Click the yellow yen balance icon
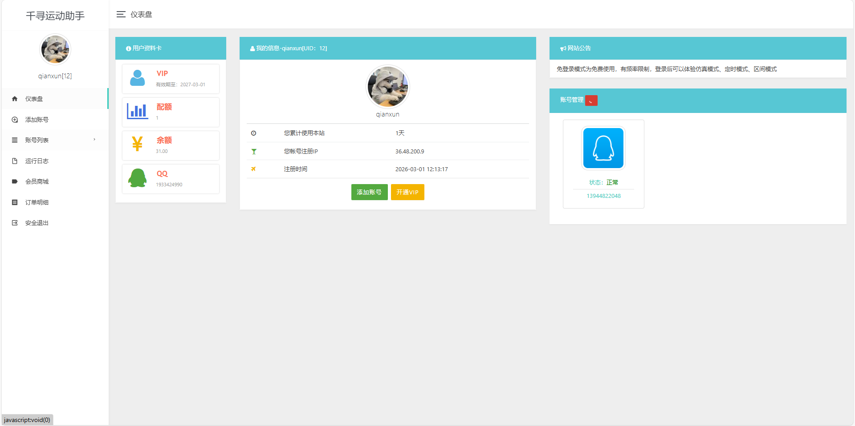 click(137, 145)
